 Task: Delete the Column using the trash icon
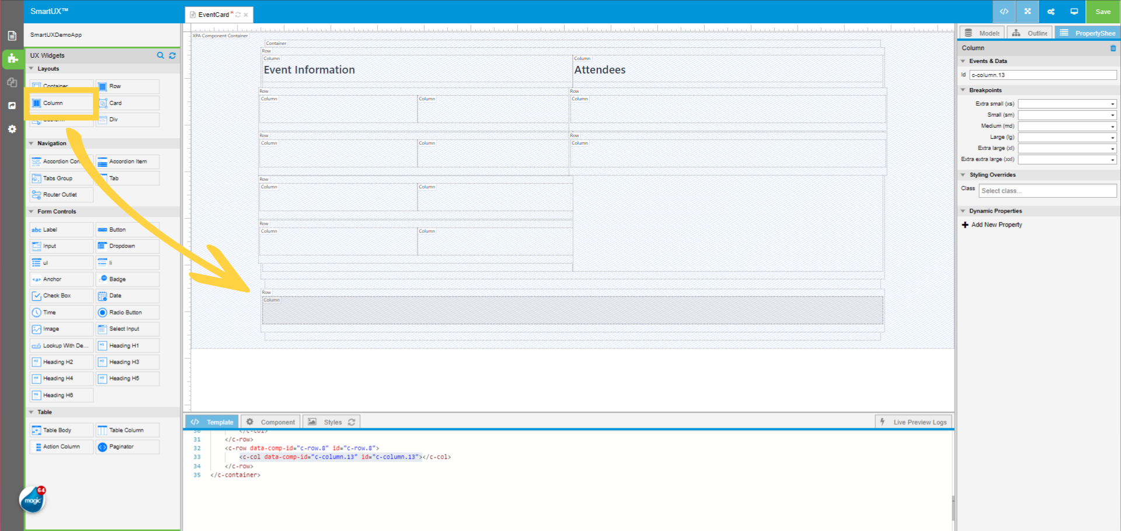(1113, 48)
